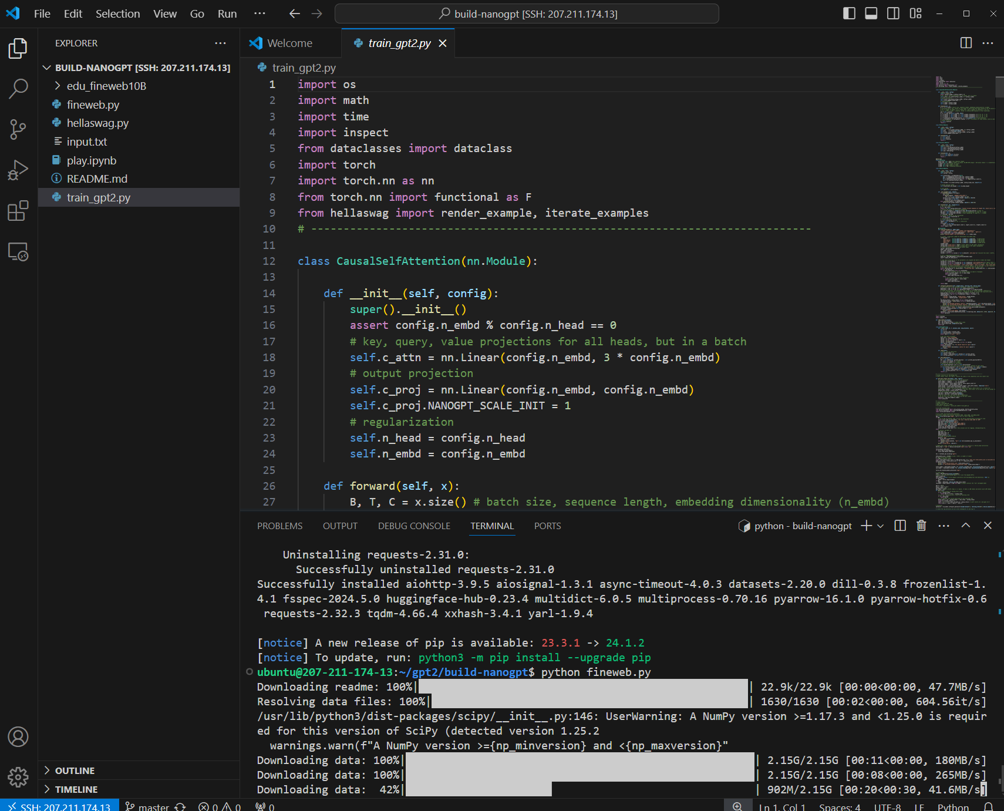Open hellaswag.py from the explorer
Viewport: 1004px width, 811px height.
pyautogui.click(x=97, y=123)
